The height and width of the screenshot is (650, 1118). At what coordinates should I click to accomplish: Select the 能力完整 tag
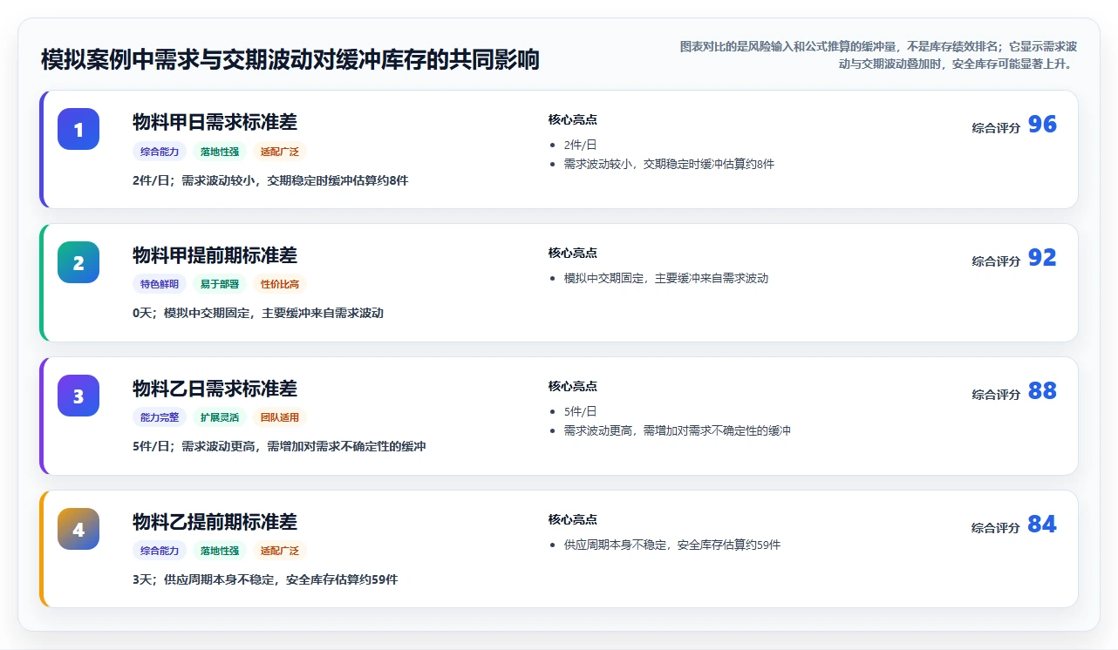(x=160, y=417)
